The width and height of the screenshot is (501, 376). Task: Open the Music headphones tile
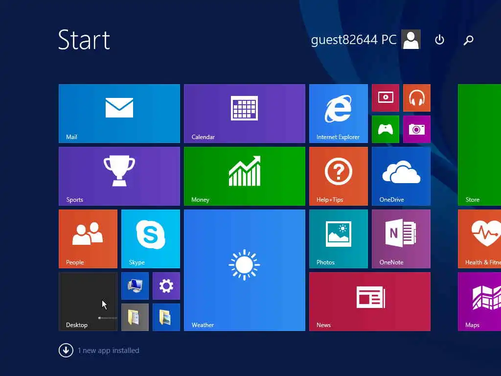pos(417,98)
